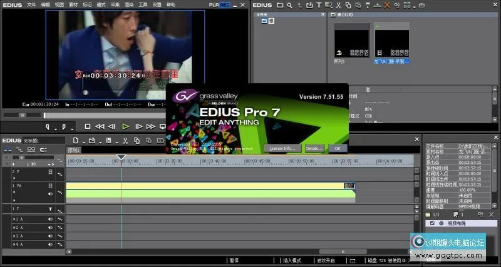Click the Add Title T icon in the bin toolbar
This screenshot has height=267, width=501.
(x=318, y=6)
